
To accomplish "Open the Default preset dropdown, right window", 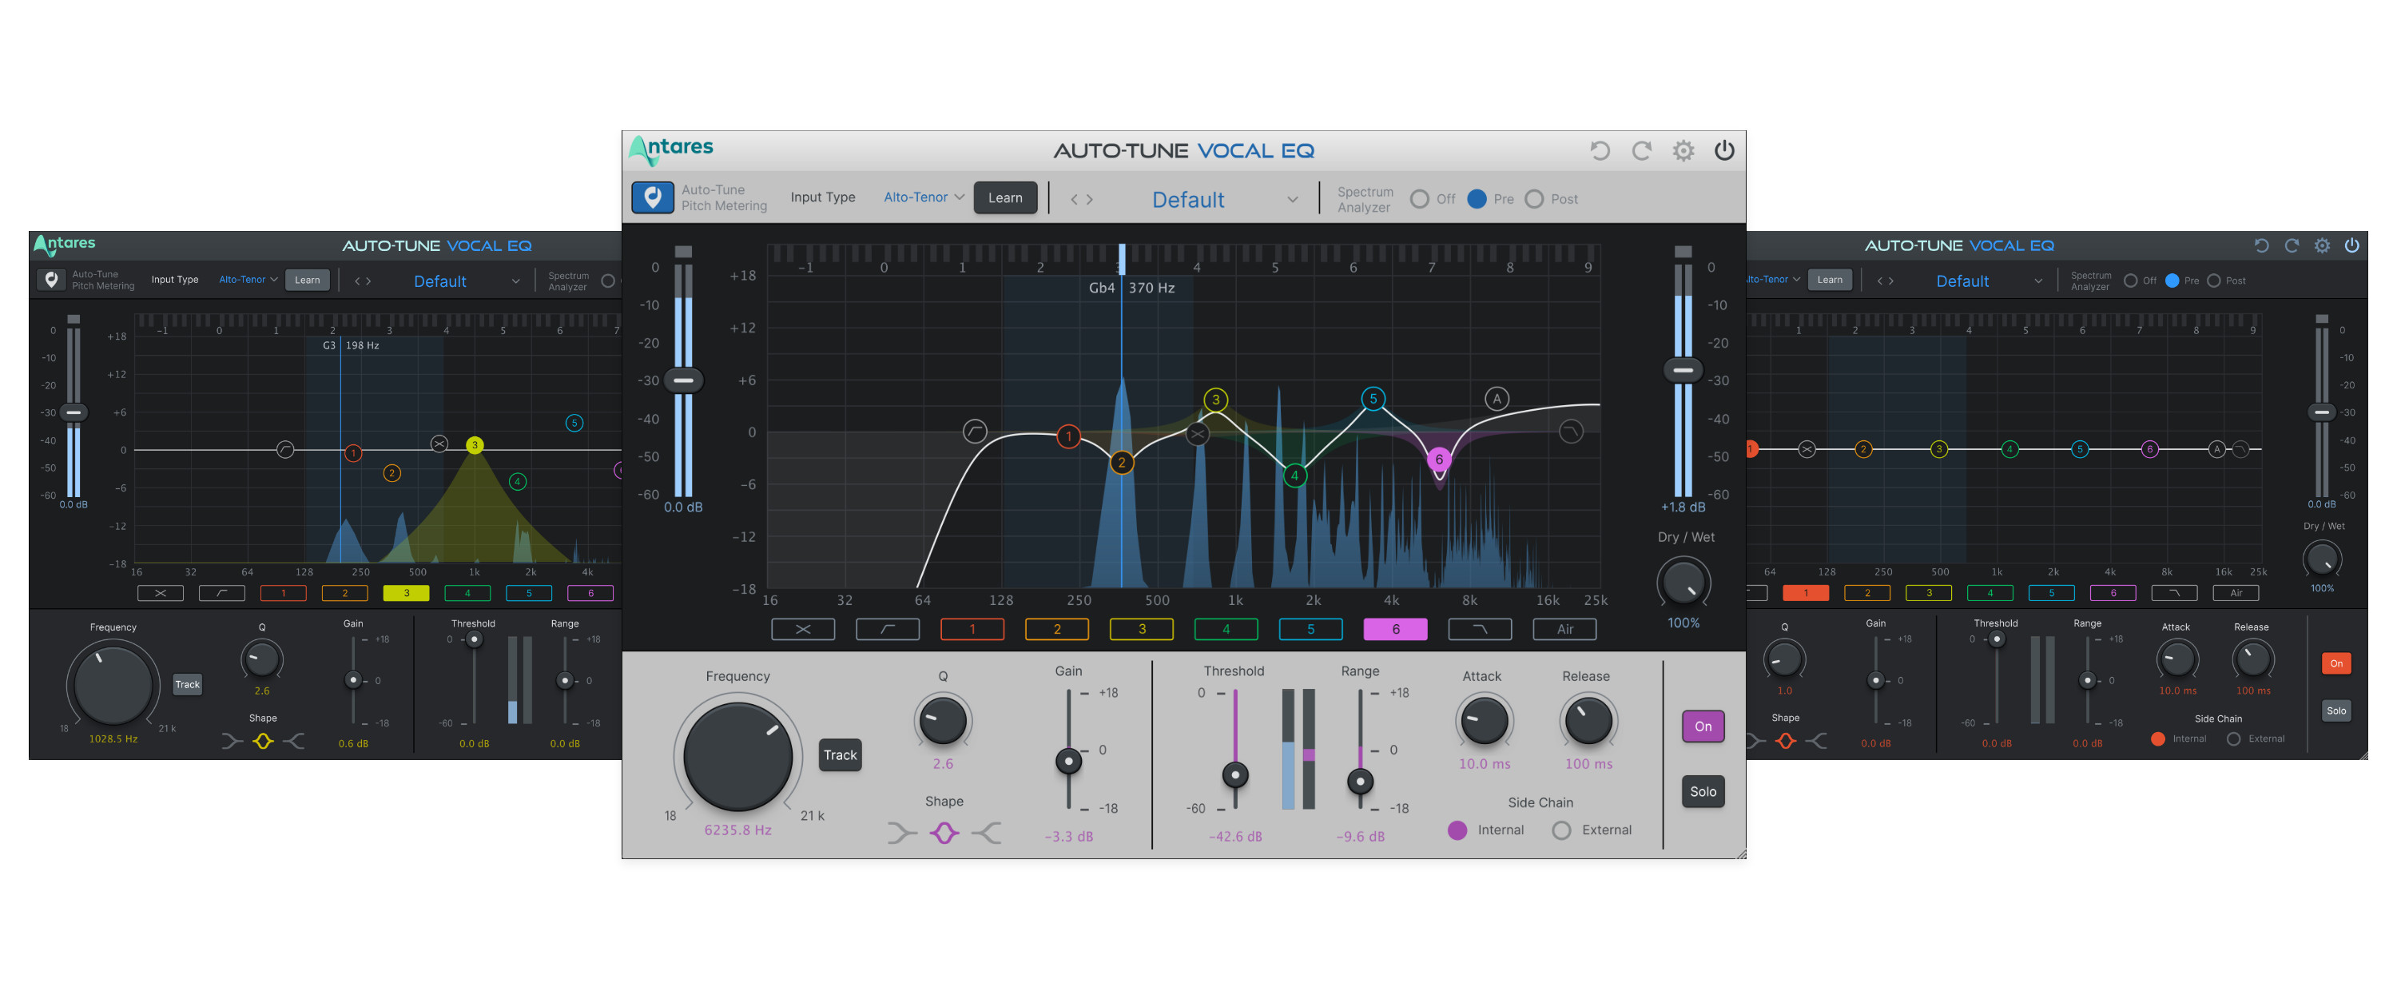I will (x=1990, y=281).
